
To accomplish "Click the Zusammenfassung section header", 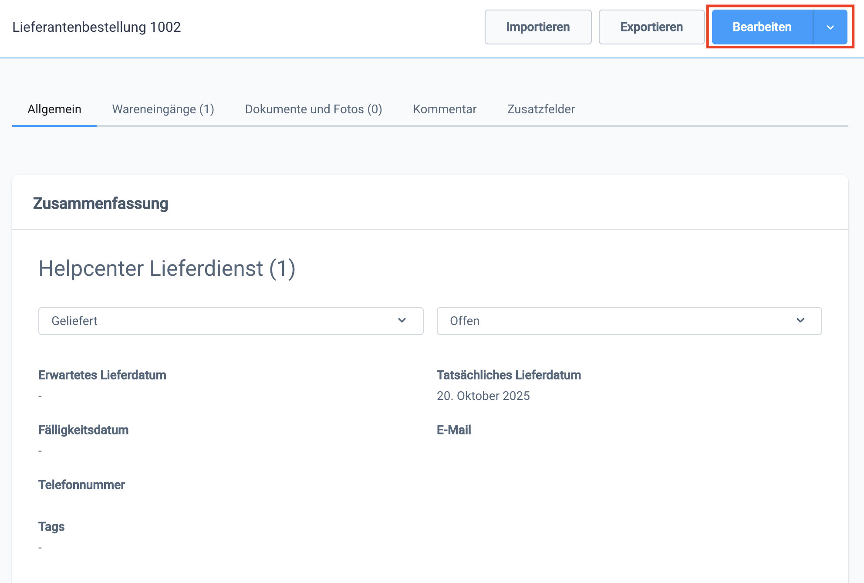I will (x=101, y=203).
